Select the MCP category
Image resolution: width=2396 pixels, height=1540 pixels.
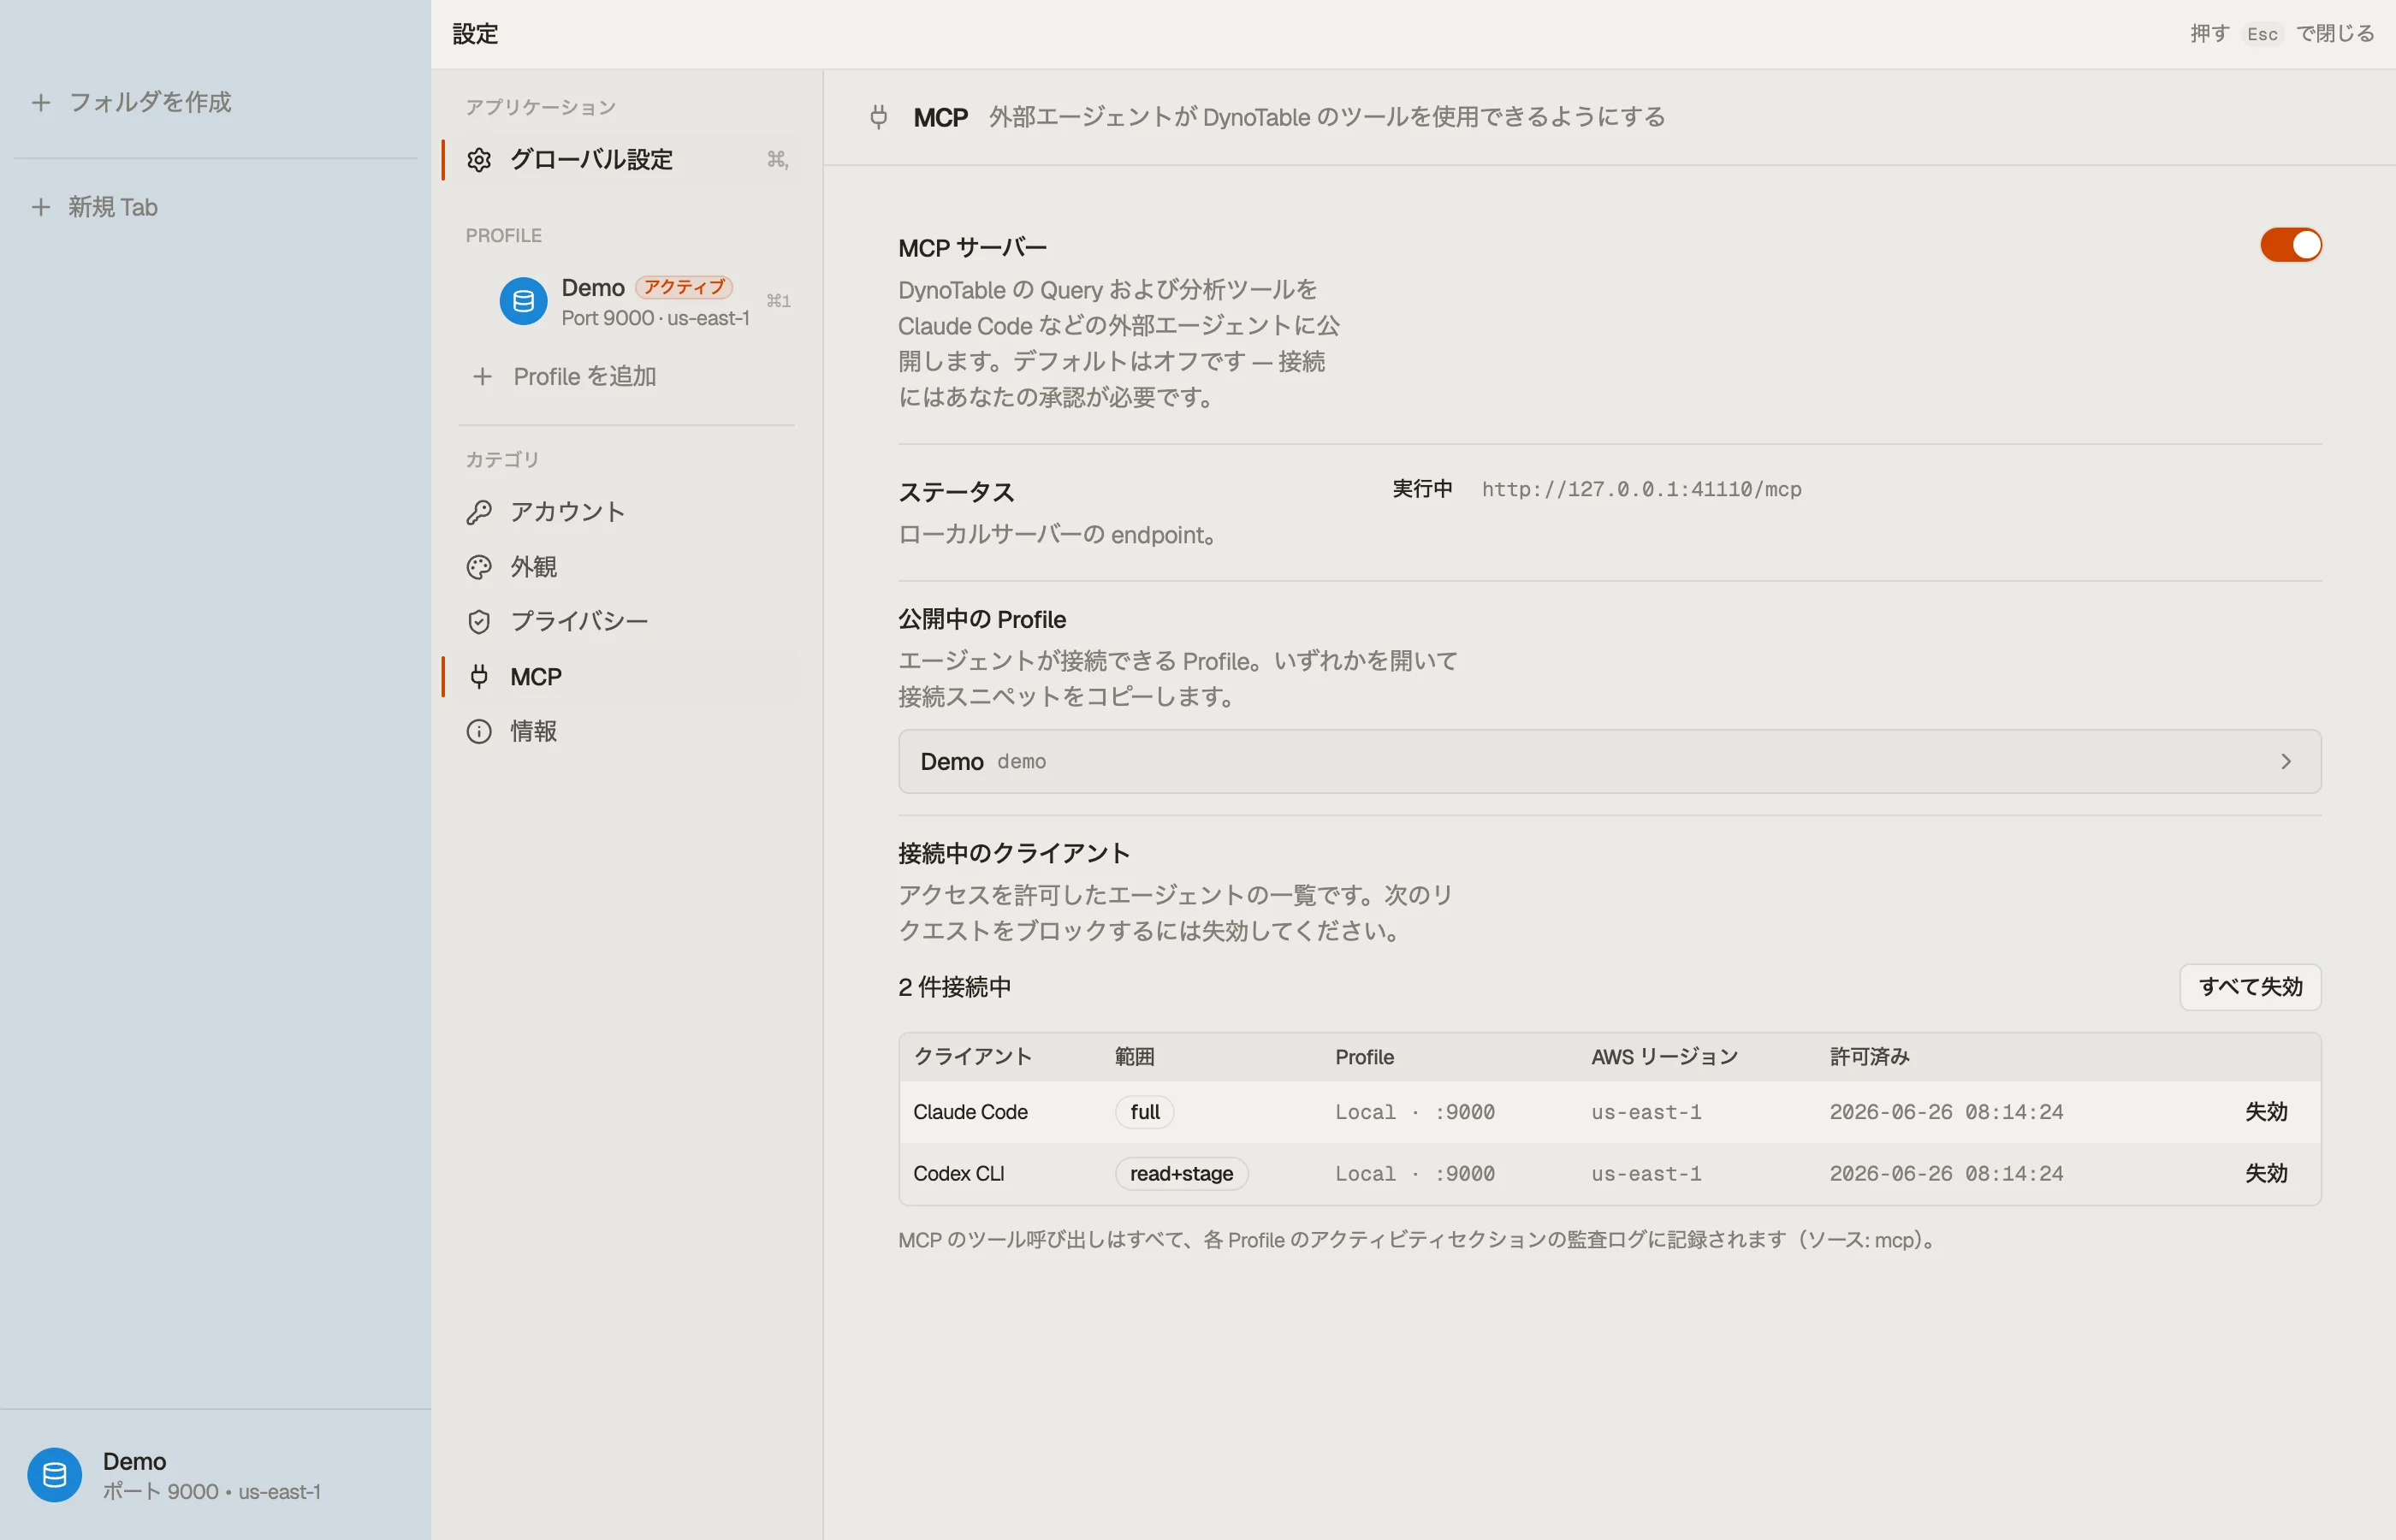622,676
